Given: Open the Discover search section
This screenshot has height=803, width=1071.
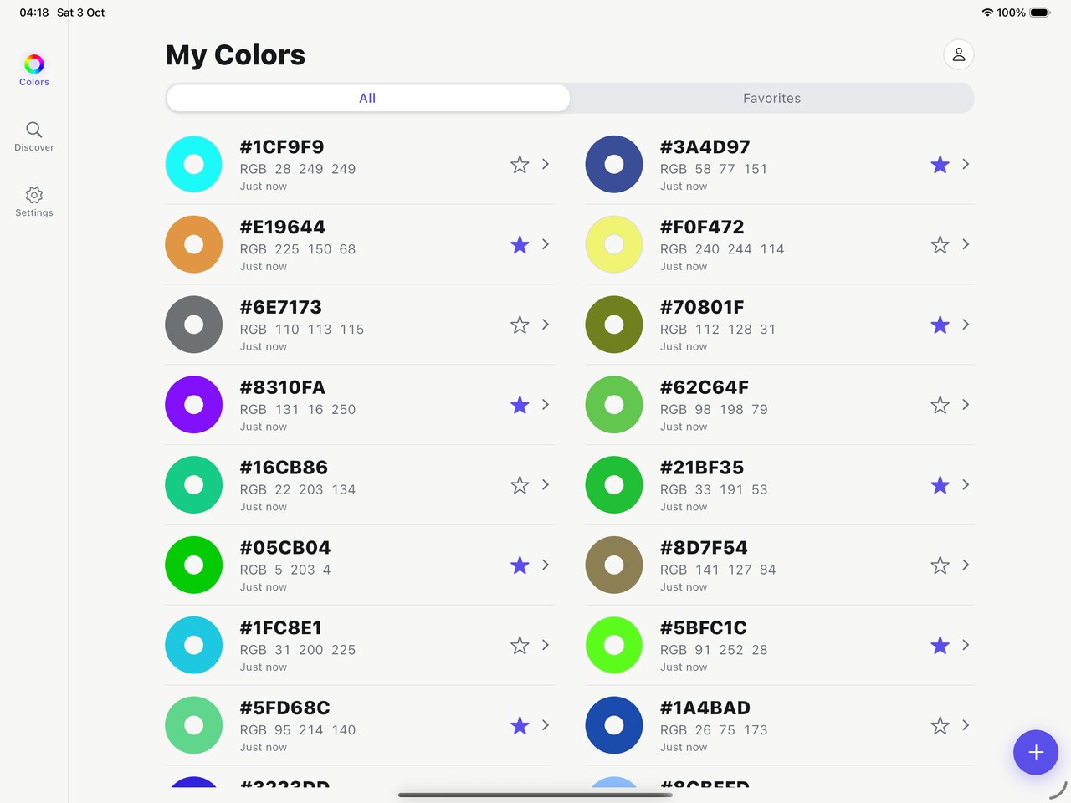Looking at the screenshot, I should [33, 136].
